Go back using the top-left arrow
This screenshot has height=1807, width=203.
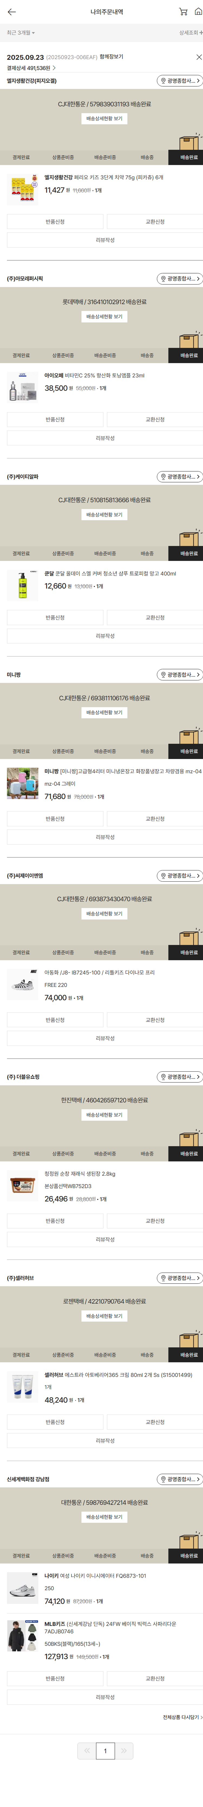coord(11,12)
